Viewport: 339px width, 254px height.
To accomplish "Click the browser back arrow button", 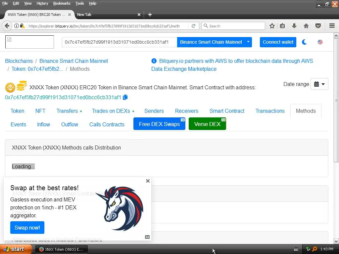I will [7, 26].
